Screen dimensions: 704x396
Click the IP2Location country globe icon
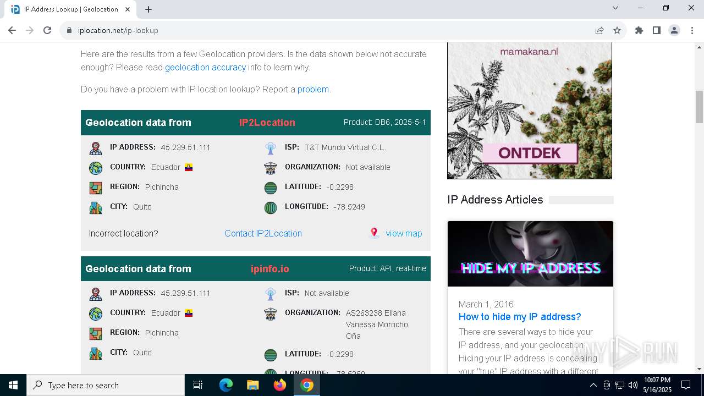click(96, 168)
